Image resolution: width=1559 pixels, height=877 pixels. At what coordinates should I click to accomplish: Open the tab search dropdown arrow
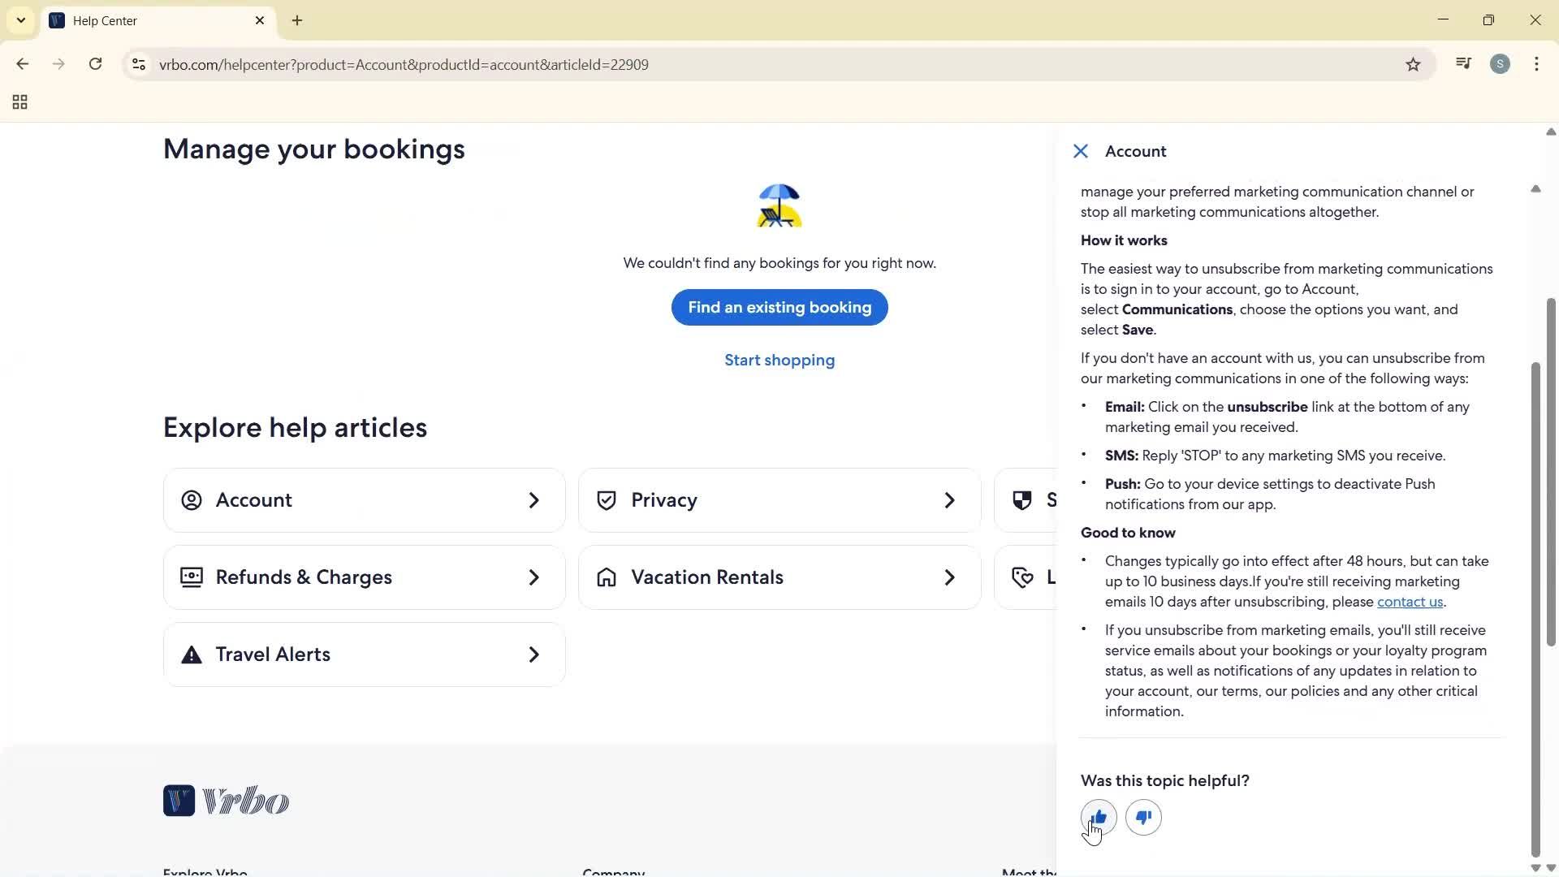coord(20,20)
